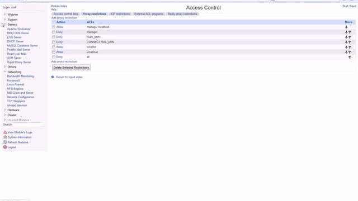Click the View Module's Logs warning icon
358x201 pixels.
coord(5,132)
